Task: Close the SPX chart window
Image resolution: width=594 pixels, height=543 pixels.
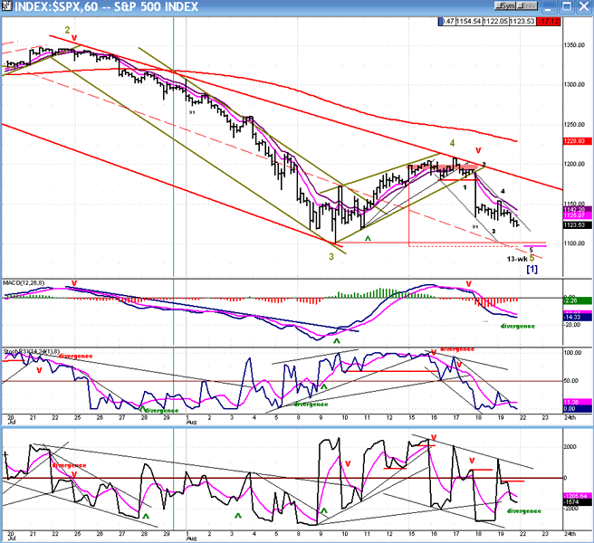Action: (584, 9)
